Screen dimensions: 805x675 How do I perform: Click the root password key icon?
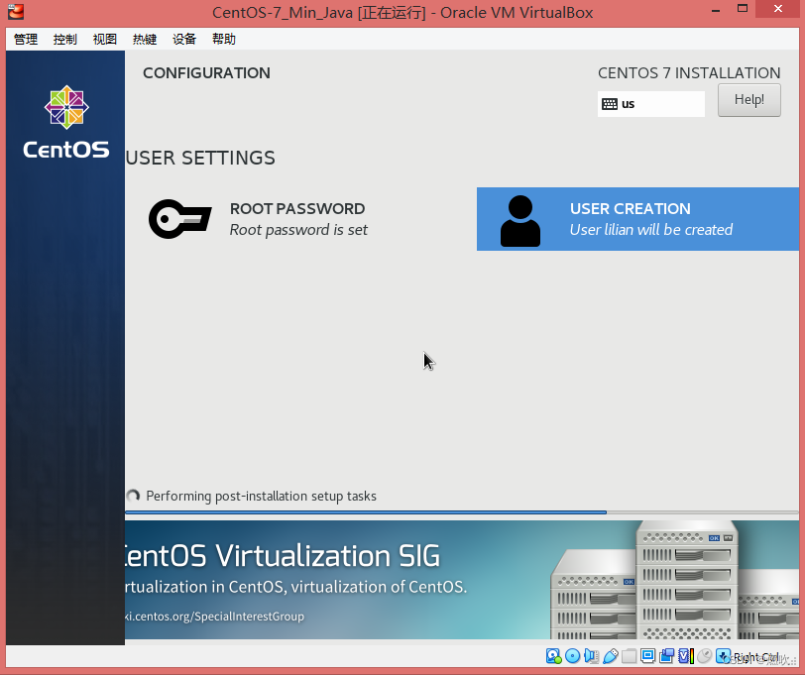coord(179,219)
